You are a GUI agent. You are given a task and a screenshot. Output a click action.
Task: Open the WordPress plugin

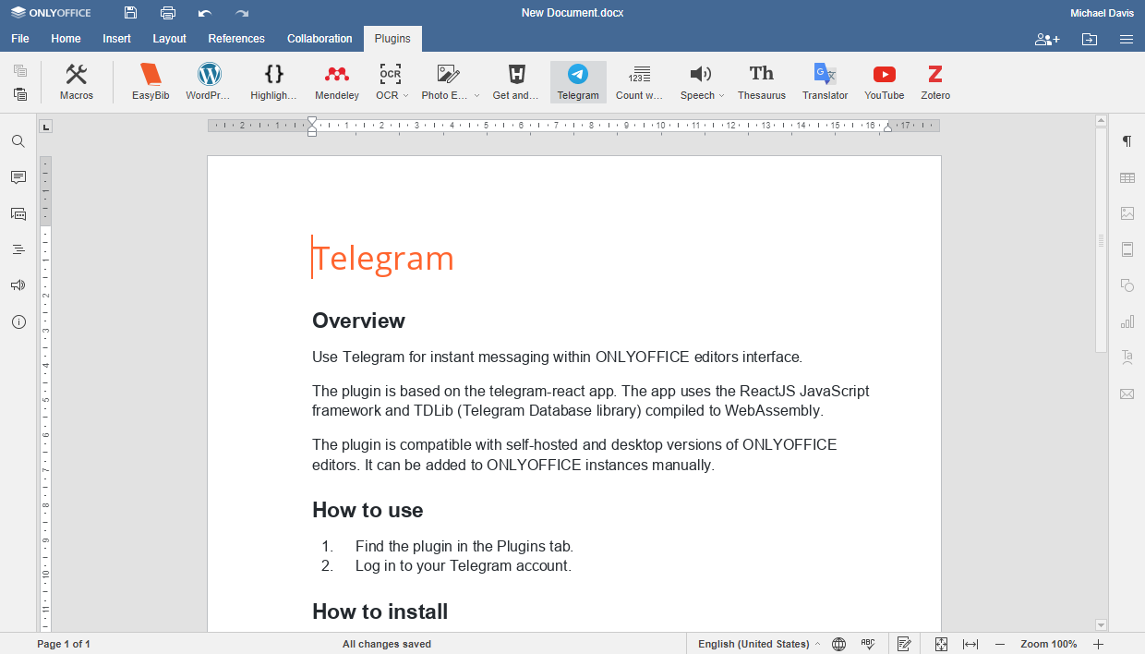209,82
